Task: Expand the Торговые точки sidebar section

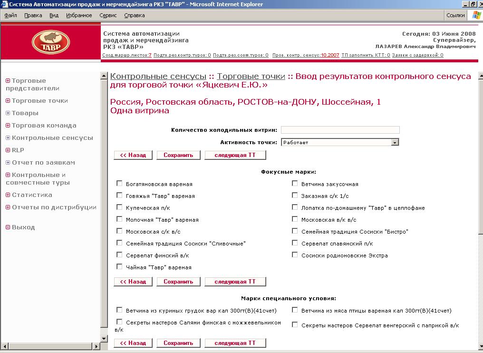Action: 8,101
